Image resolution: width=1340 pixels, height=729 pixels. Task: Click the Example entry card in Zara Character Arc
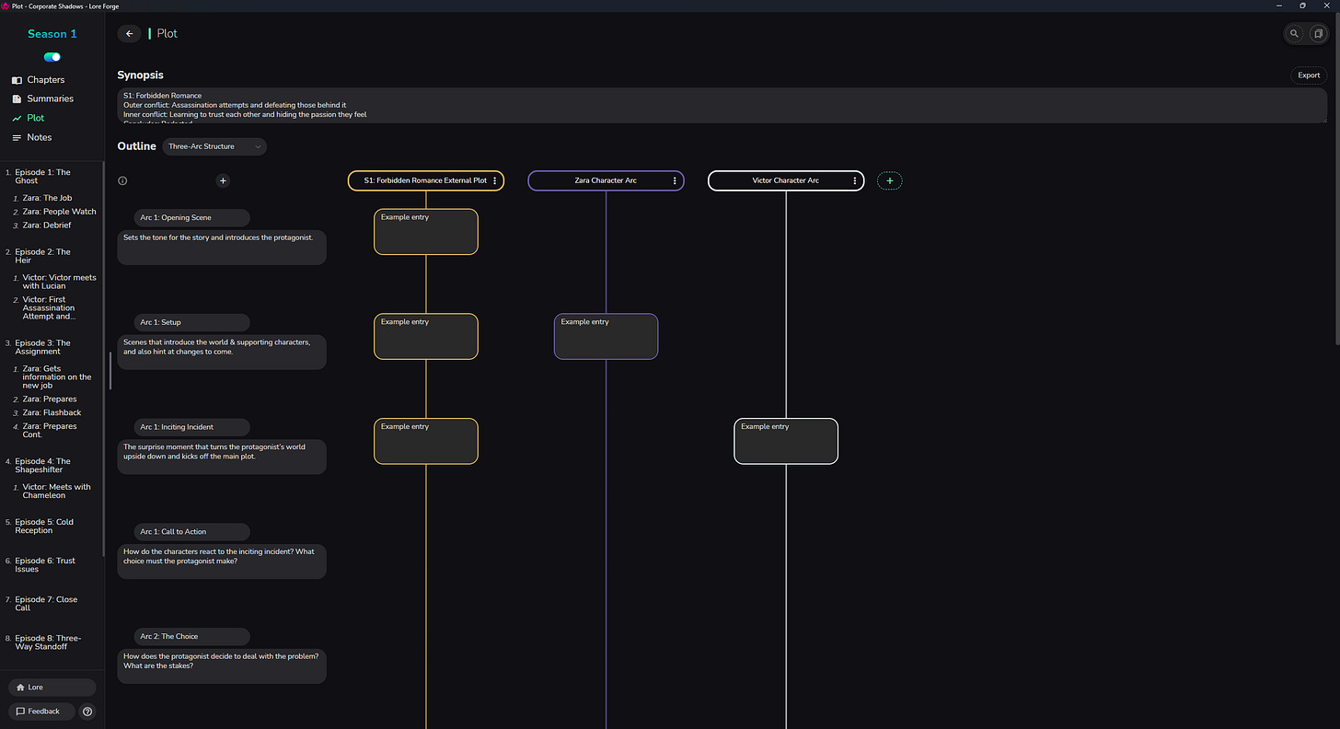pos(606,336)
